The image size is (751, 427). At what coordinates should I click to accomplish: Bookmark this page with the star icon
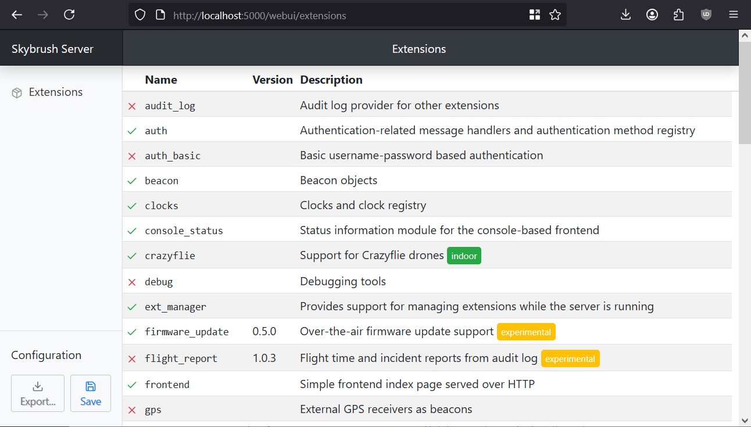555,15
